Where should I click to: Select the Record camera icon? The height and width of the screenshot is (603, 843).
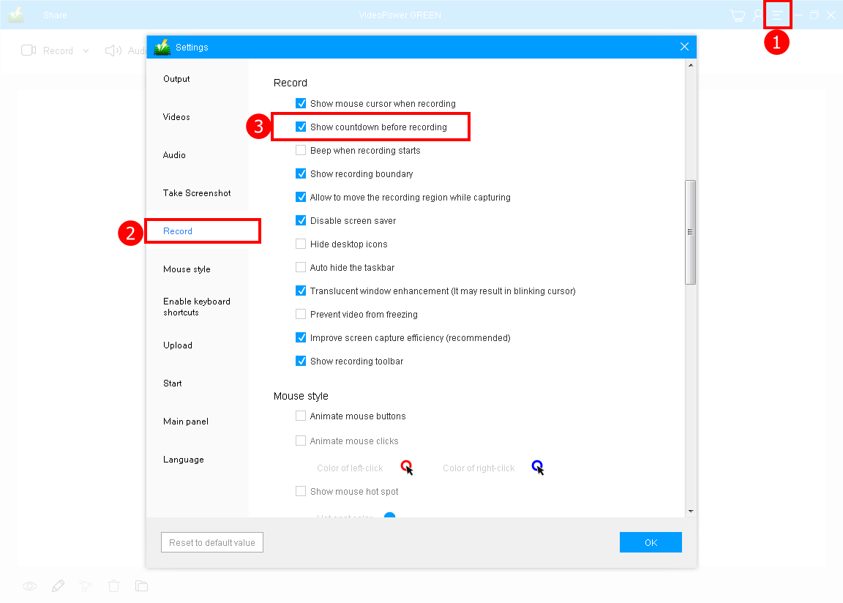coord(28,50)
